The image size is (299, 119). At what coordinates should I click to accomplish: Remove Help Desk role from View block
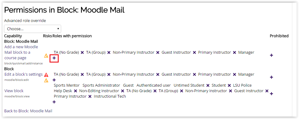(76, 91)
